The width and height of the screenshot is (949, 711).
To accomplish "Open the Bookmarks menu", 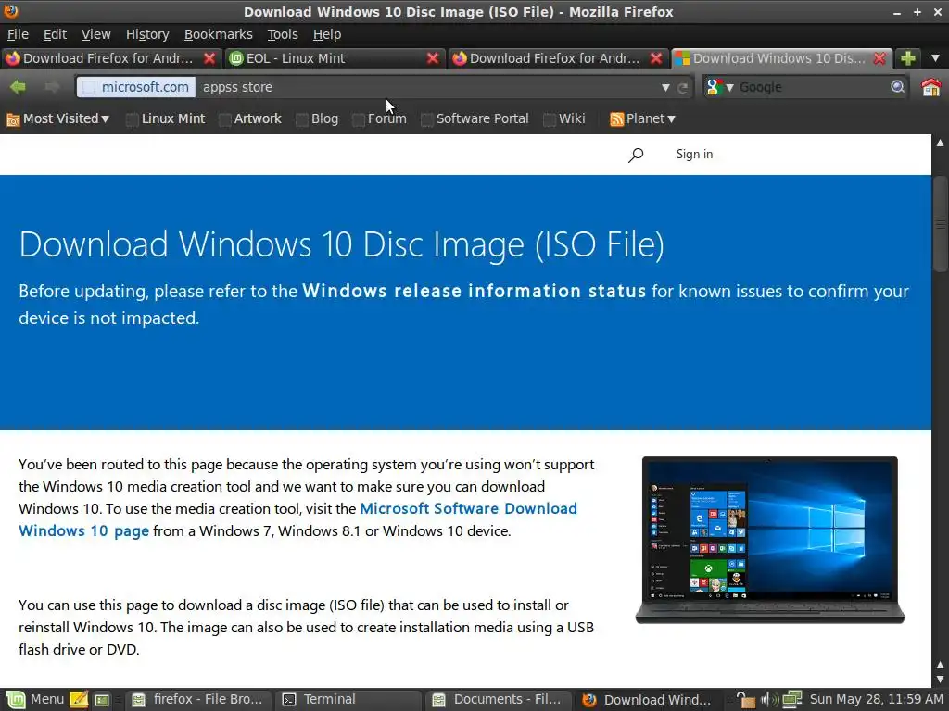I will point(218,34).
